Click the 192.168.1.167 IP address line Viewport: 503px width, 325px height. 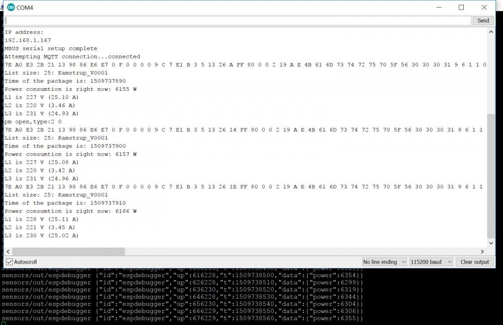point(28,40)
